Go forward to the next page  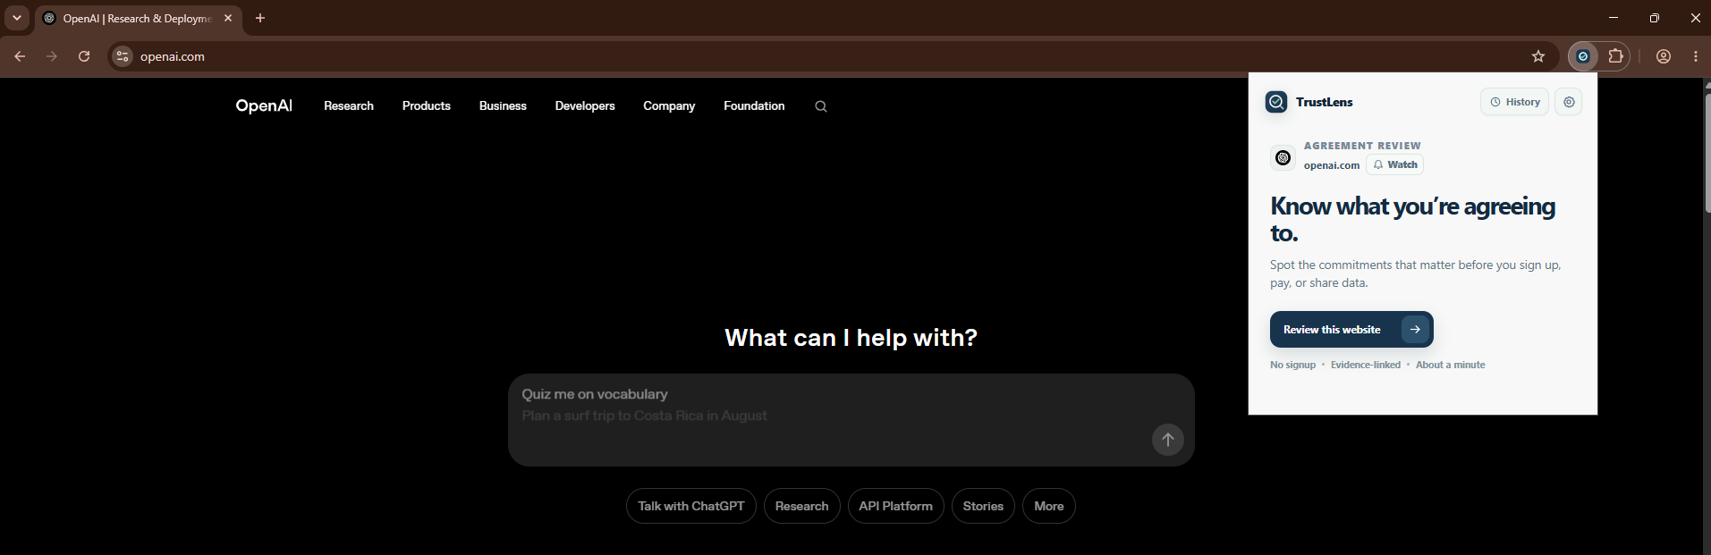point(52,56)
